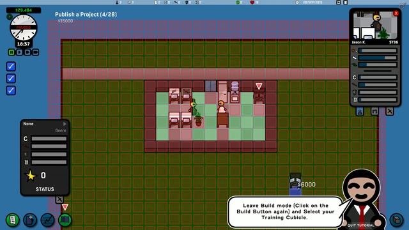Select the bottom-left cubicle desk
This screenshot has height=230, width=409.
[x=174, y=120]
